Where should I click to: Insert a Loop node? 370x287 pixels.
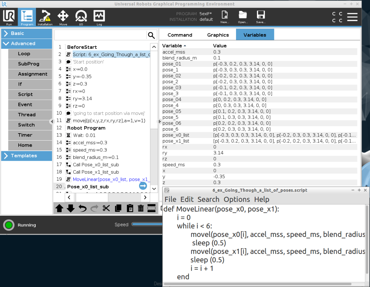click(x=30, y=54)
